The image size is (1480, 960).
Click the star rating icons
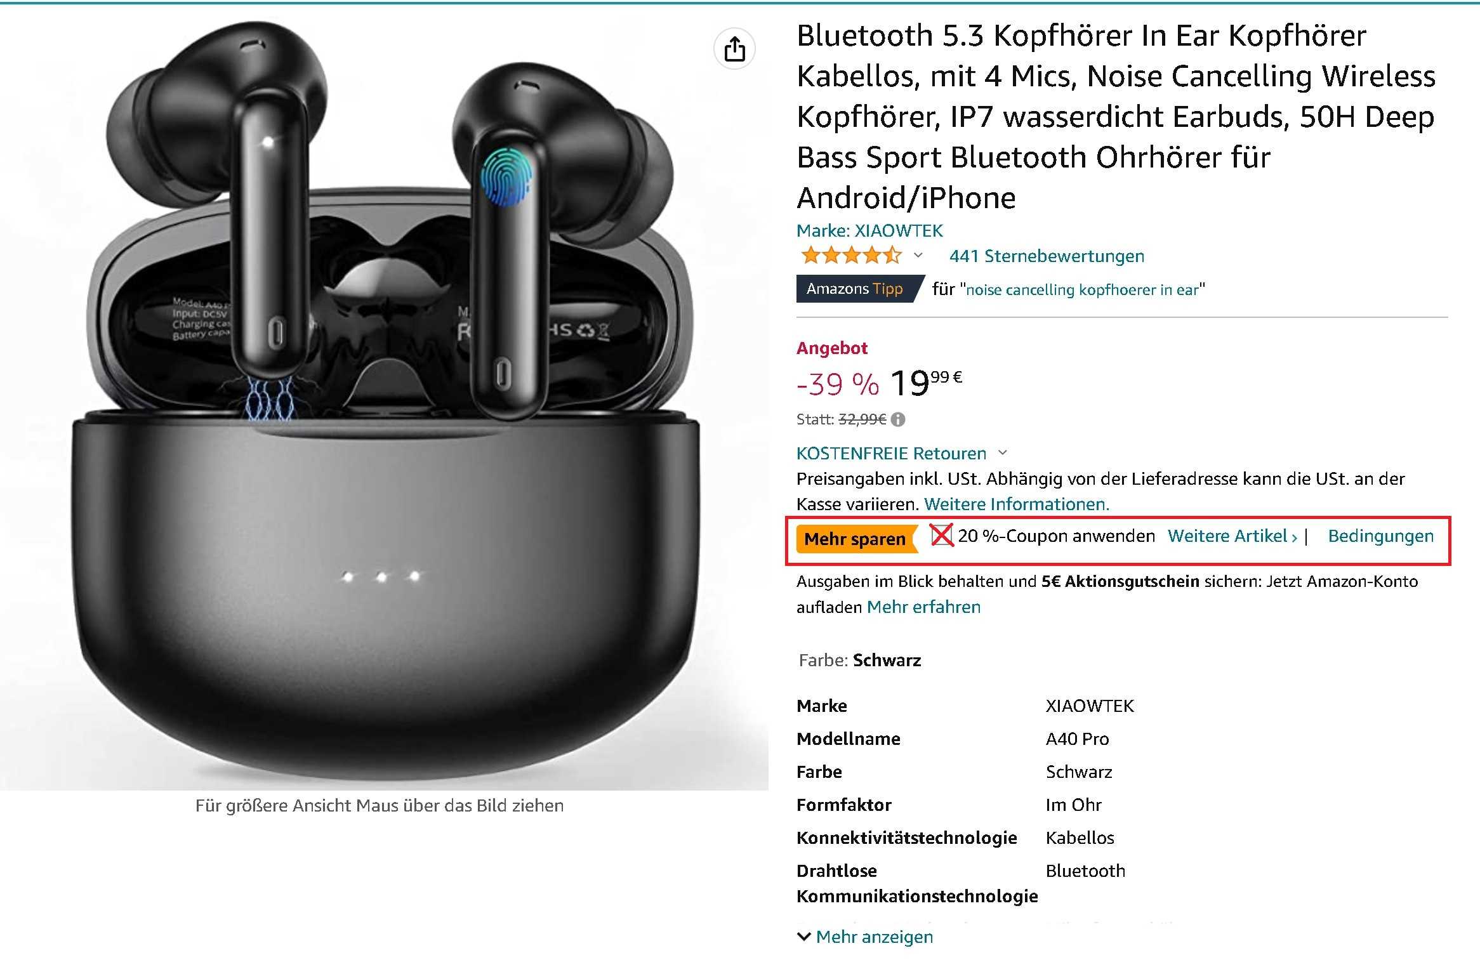(851, 256)
